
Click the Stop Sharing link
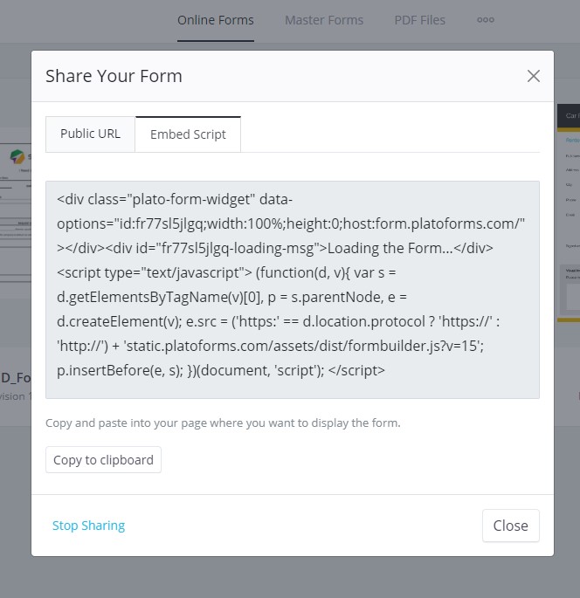point(88,526)
